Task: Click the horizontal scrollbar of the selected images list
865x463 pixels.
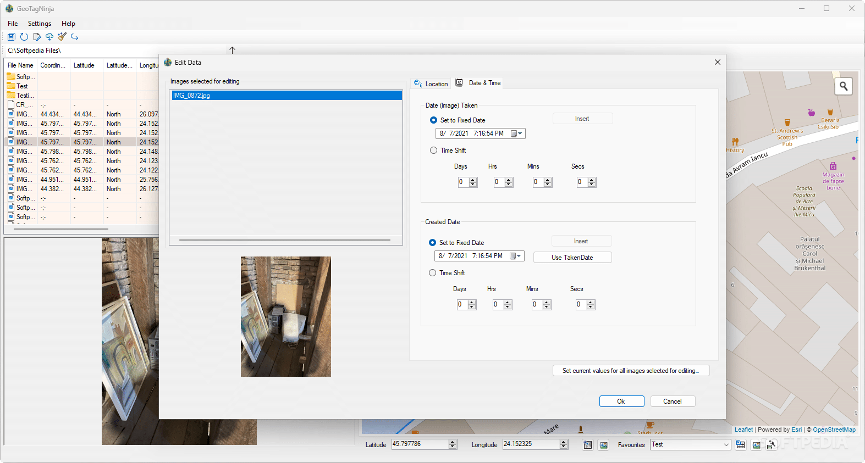Action: [x=285, y=240]
